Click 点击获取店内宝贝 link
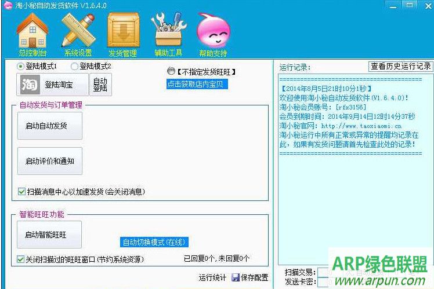This screenshot has height=289, width=434. point(197,84)
